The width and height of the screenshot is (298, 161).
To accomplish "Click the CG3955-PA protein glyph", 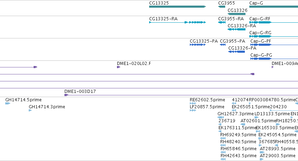I will 223,45.
